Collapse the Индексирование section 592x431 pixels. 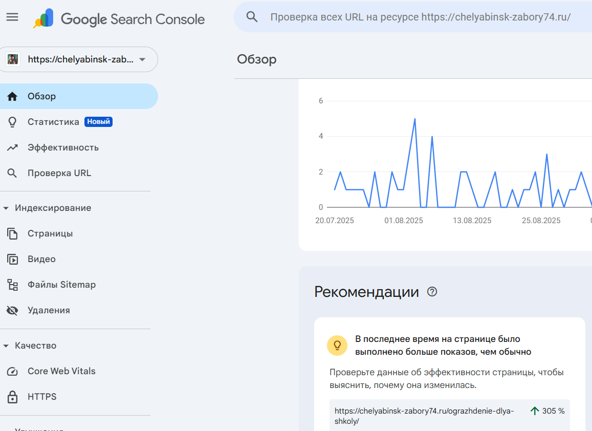[6, 208]
